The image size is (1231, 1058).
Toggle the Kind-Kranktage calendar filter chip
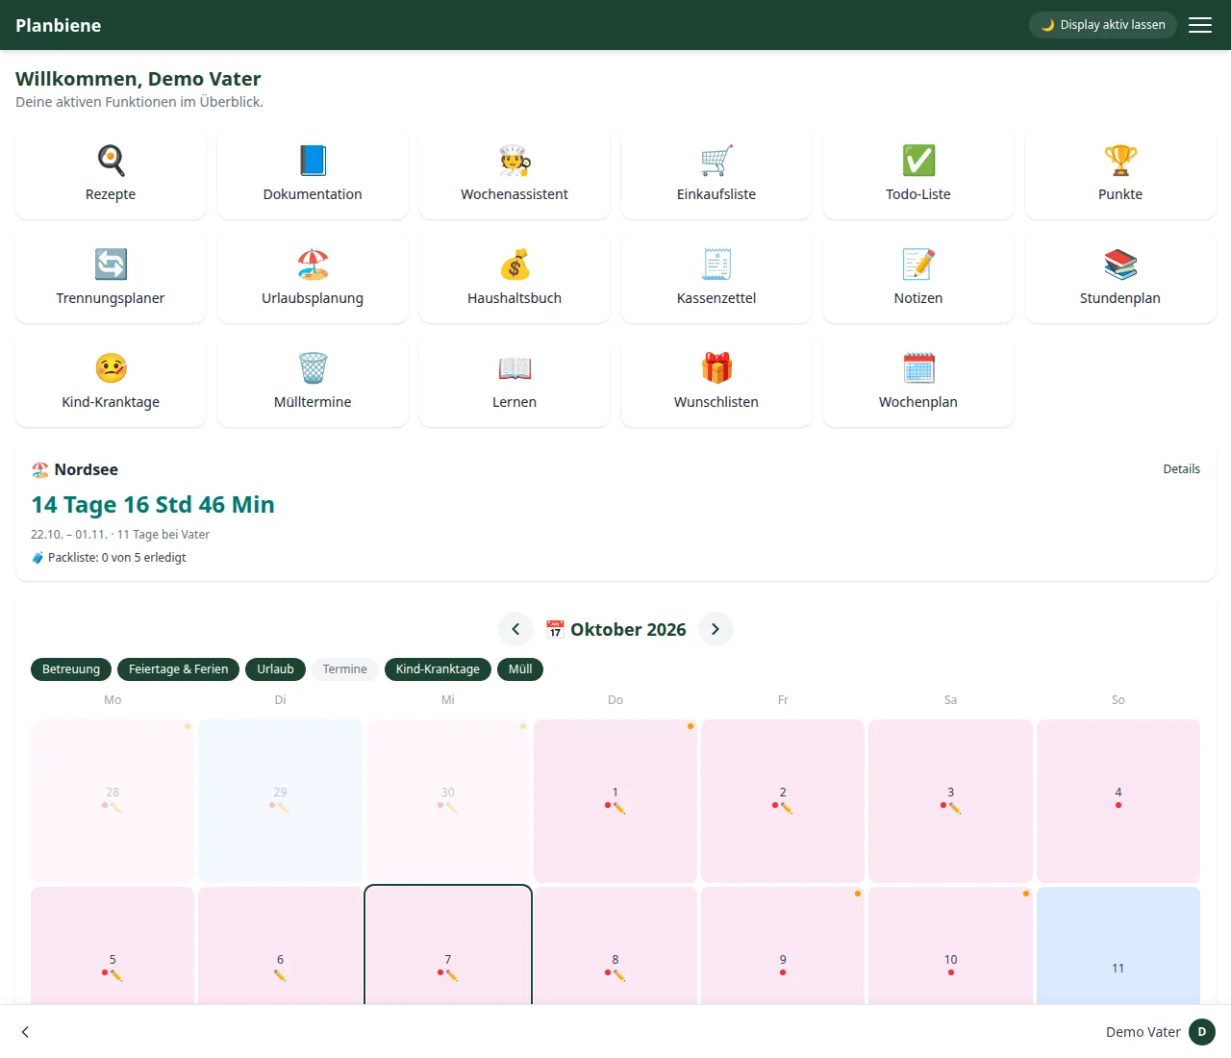pyautogui.click(x=438, y=669)
